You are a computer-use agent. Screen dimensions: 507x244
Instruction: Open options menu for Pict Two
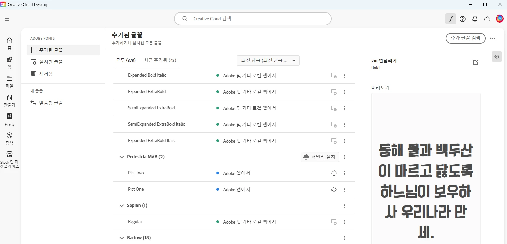coord(344,173)
